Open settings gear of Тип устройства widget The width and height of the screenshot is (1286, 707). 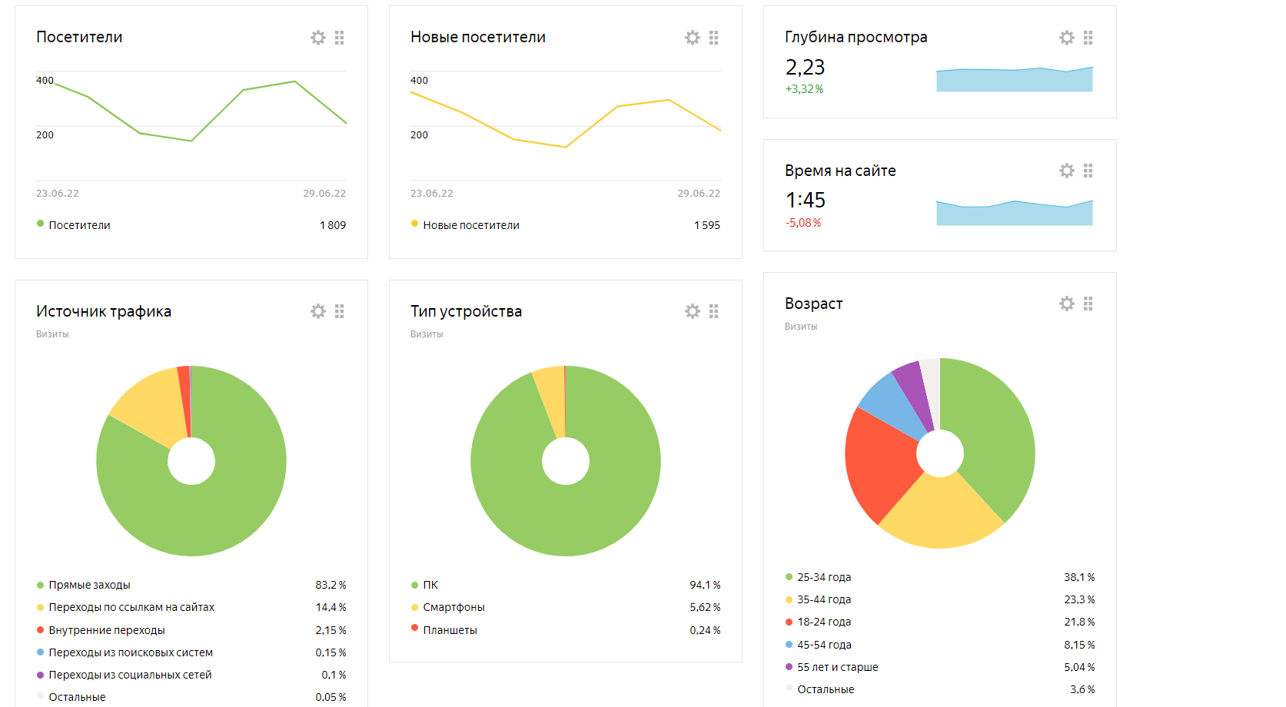[x=692, y=311]
